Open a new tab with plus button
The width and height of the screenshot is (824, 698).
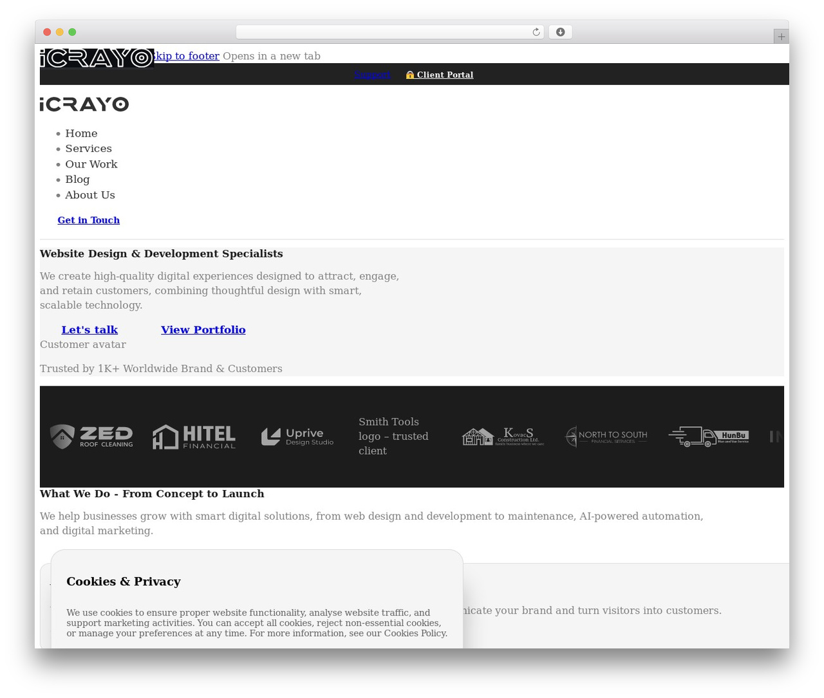(x=781, y=36)
